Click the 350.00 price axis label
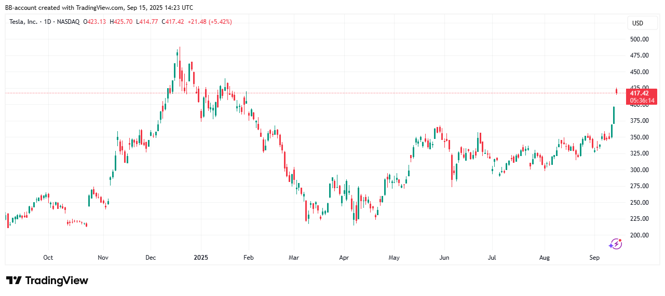The width and height of the screenshot is (665, 296). (x=640, y=137)
